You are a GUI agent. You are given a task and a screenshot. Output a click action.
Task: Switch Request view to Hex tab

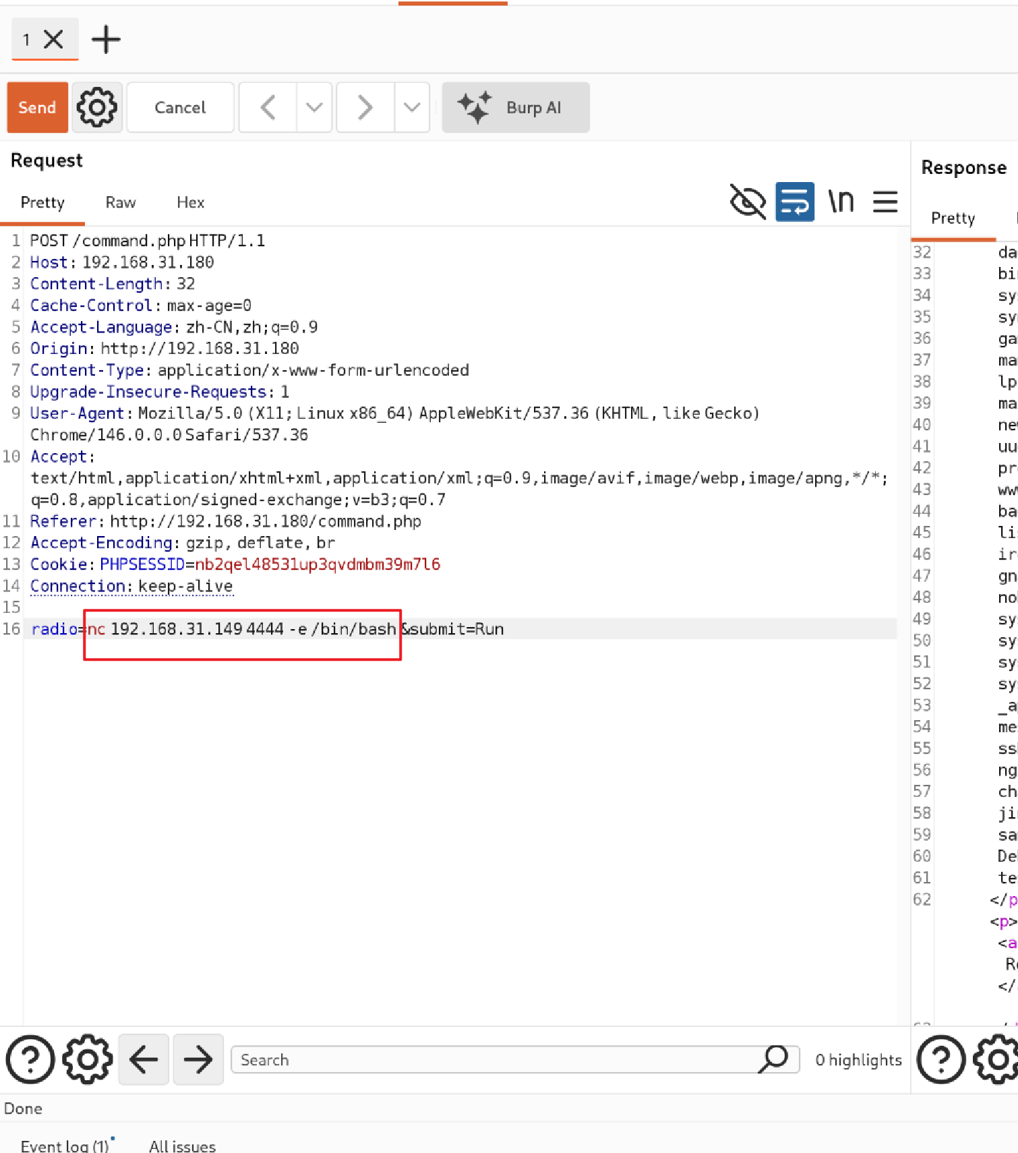[x=191, y=202]
